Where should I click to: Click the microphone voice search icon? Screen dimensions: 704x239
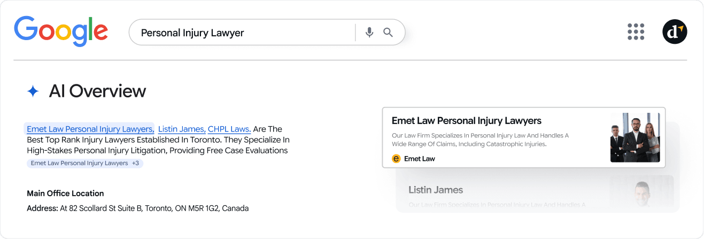[x=369, y=33]
